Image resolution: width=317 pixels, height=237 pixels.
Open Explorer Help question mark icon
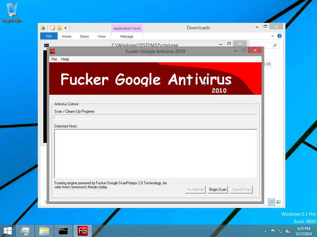(280, 36)
